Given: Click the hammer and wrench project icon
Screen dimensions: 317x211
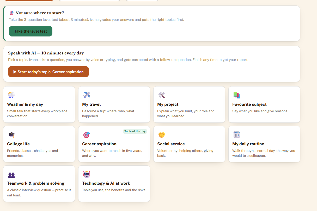Looking at the screenshot, I should coord(162,95).
